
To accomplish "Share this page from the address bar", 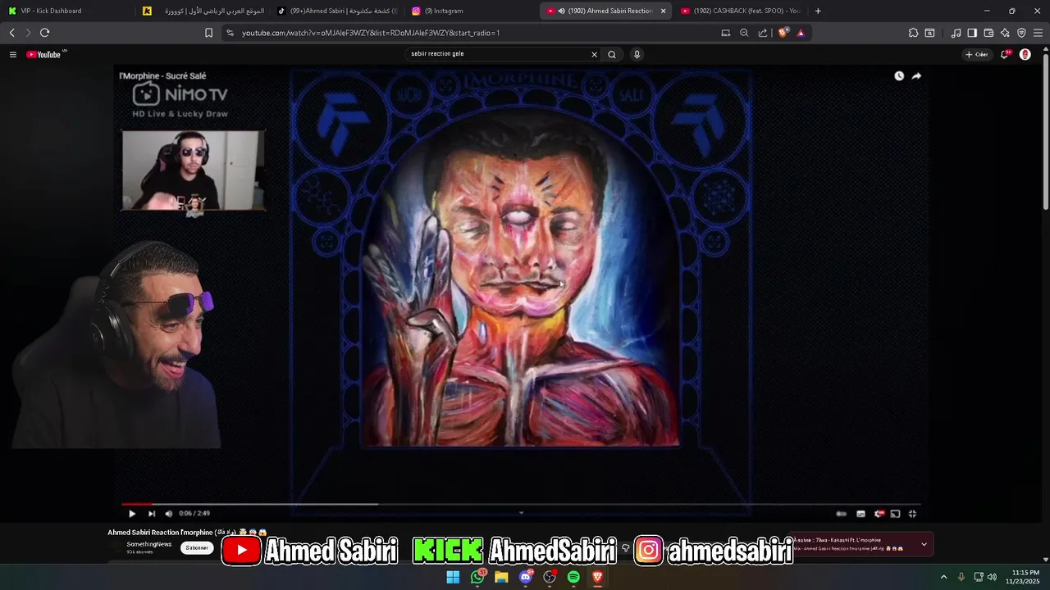I will (x=763, y=33).
